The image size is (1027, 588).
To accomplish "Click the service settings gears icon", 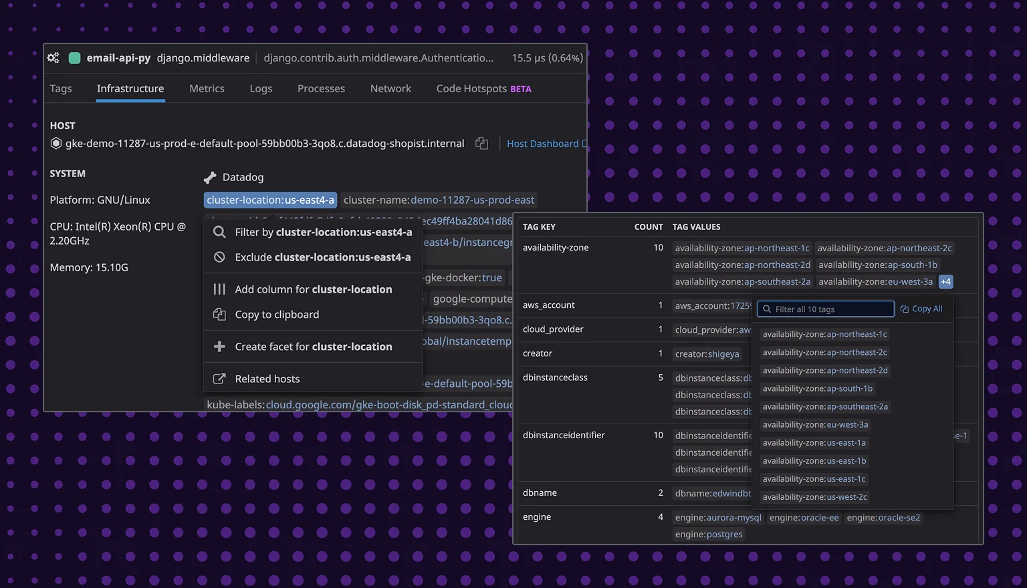I will [x=53, y=58].
